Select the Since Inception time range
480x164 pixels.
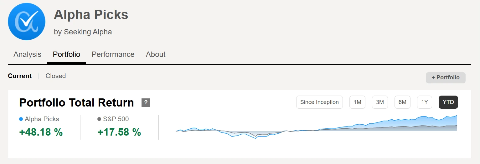tap(319, 102)
